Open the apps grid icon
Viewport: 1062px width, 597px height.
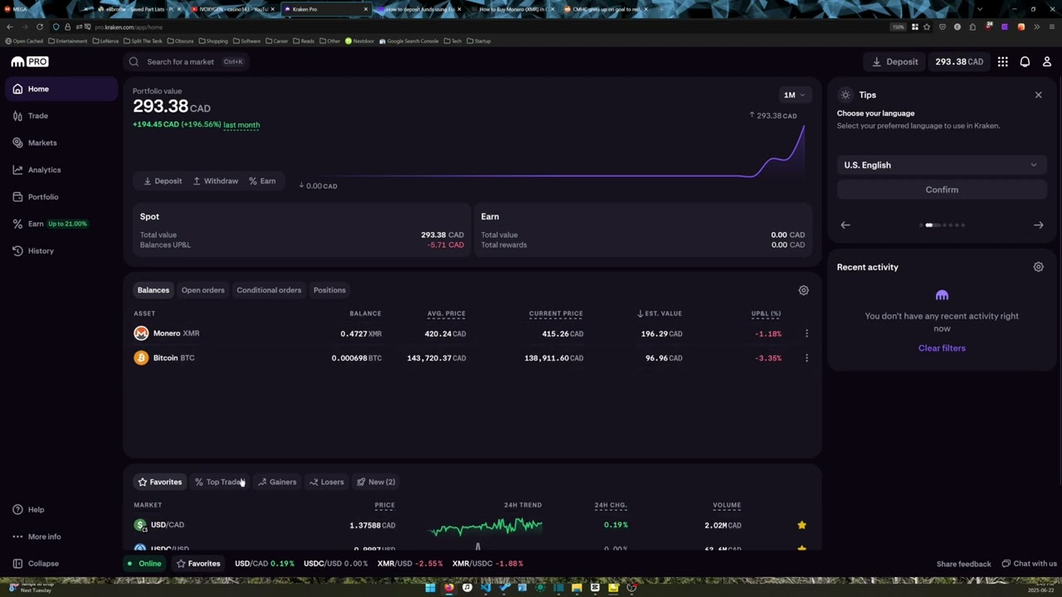1003,61
